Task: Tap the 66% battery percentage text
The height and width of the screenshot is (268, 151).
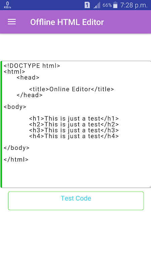Action: (x=107, y=5)
